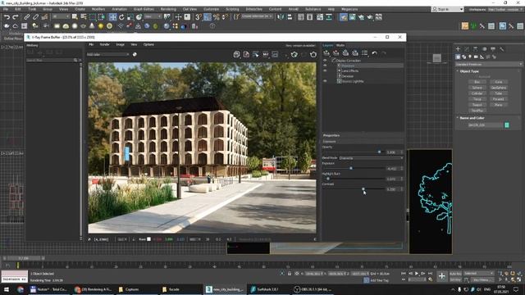Click the Windows Start button
The image size is (525, 295).
coord(7,289)
